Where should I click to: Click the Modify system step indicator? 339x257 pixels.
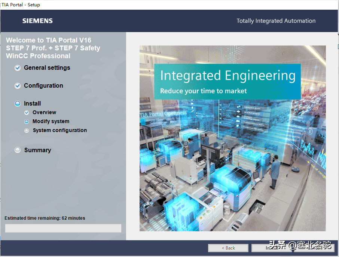tap(27, 122)
